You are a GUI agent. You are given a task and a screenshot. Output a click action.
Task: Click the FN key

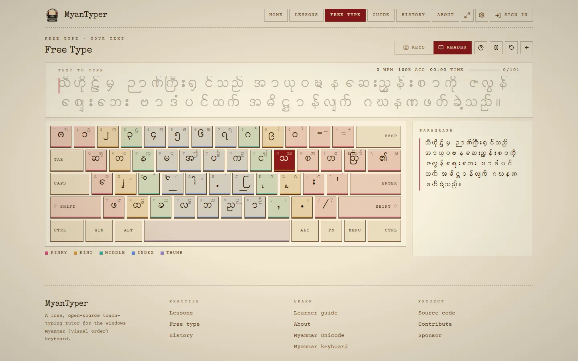click(x=331, y=231)
